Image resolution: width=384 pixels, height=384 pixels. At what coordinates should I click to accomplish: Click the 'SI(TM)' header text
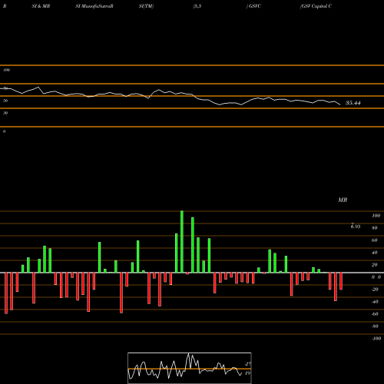146,6
